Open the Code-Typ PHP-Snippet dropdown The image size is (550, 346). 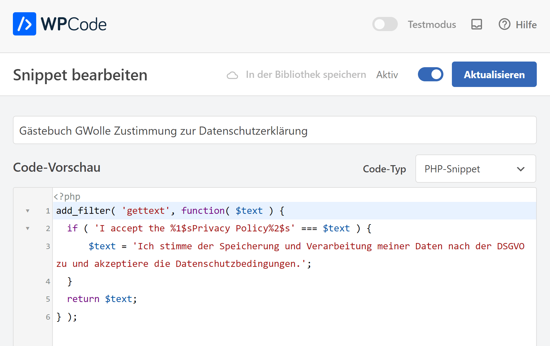coord(475,169)
